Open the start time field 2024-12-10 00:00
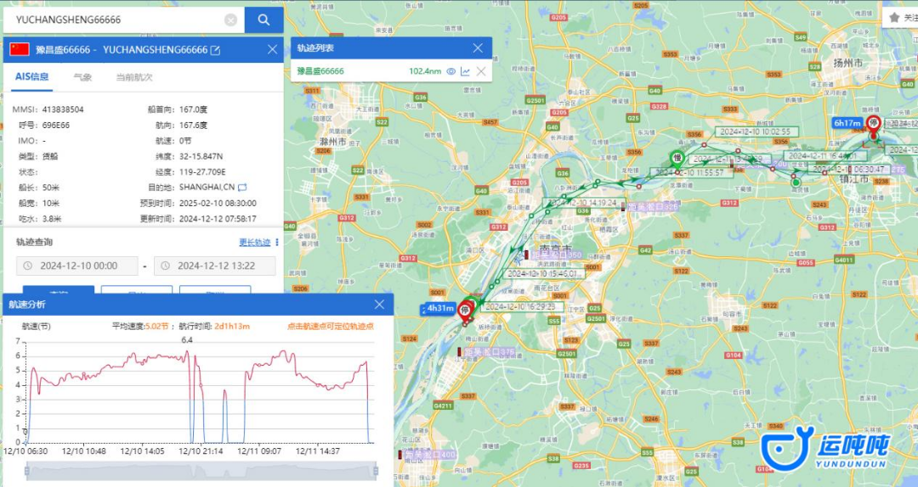Screen dimensions: 918x487 point(77,266)
